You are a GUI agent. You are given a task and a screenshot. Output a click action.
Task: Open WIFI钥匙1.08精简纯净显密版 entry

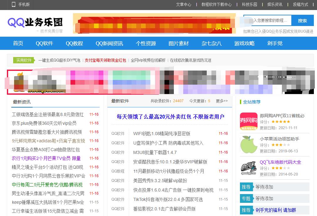(x=162, y=134)
